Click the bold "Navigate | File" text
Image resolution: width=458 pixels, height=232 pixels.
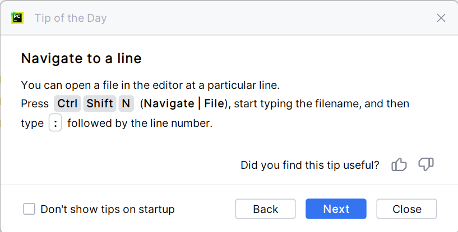click(x=184, y=103)
